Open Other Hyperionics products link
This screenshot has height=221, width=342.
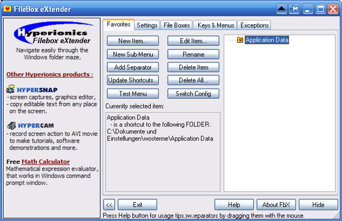pos(50,75)
